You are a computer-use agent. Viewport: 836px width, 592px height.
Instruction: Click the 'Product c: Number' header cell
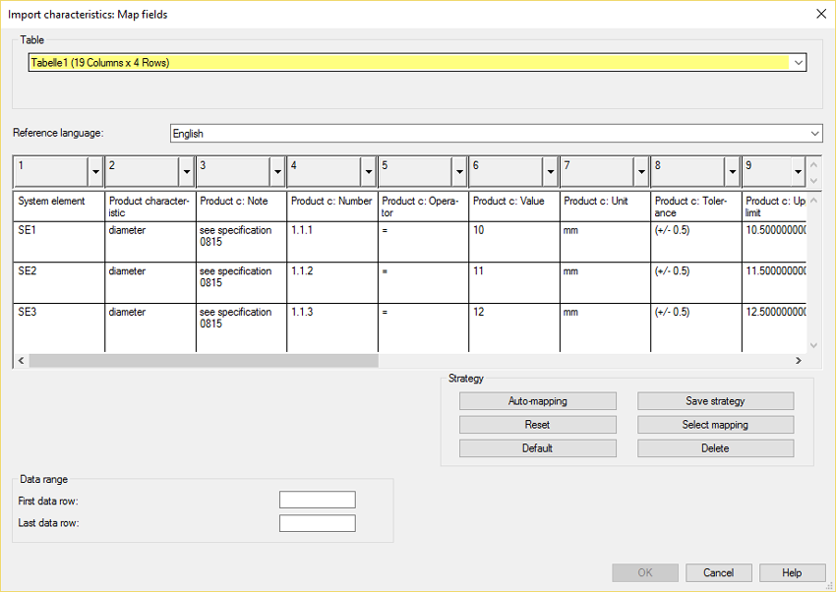tap(332, 207)
